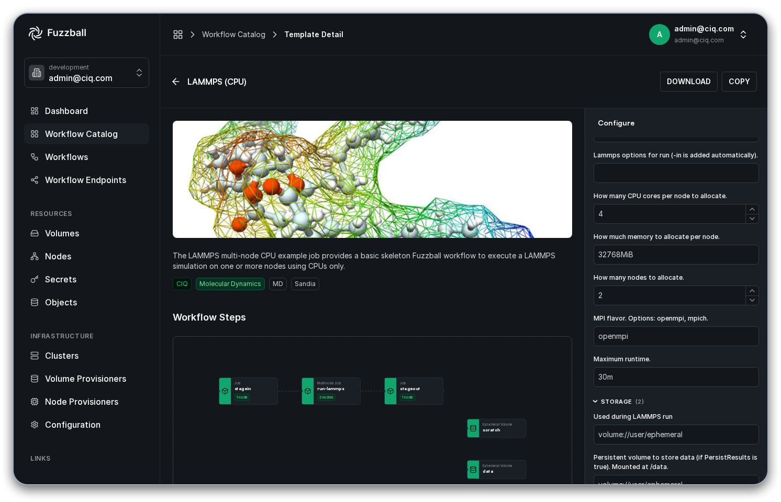Click the scratch ephemeral volume node icon
Viewport: 781px width, 502px height.
point(473,428)
